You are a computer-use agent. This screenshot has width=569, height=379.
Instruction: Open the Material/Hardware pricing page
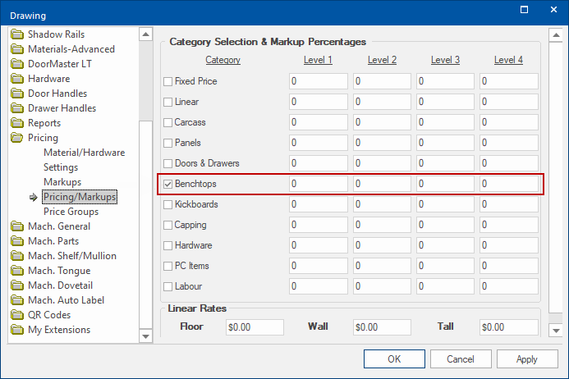(x=85, y=153)
